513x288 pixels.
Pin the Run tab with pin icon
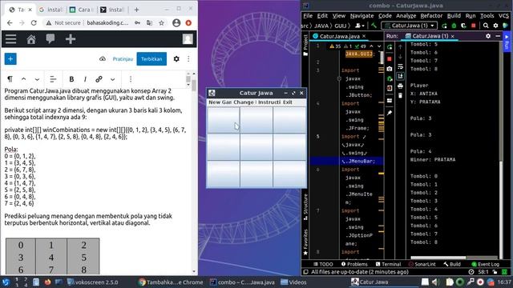(x=390, y=113)
